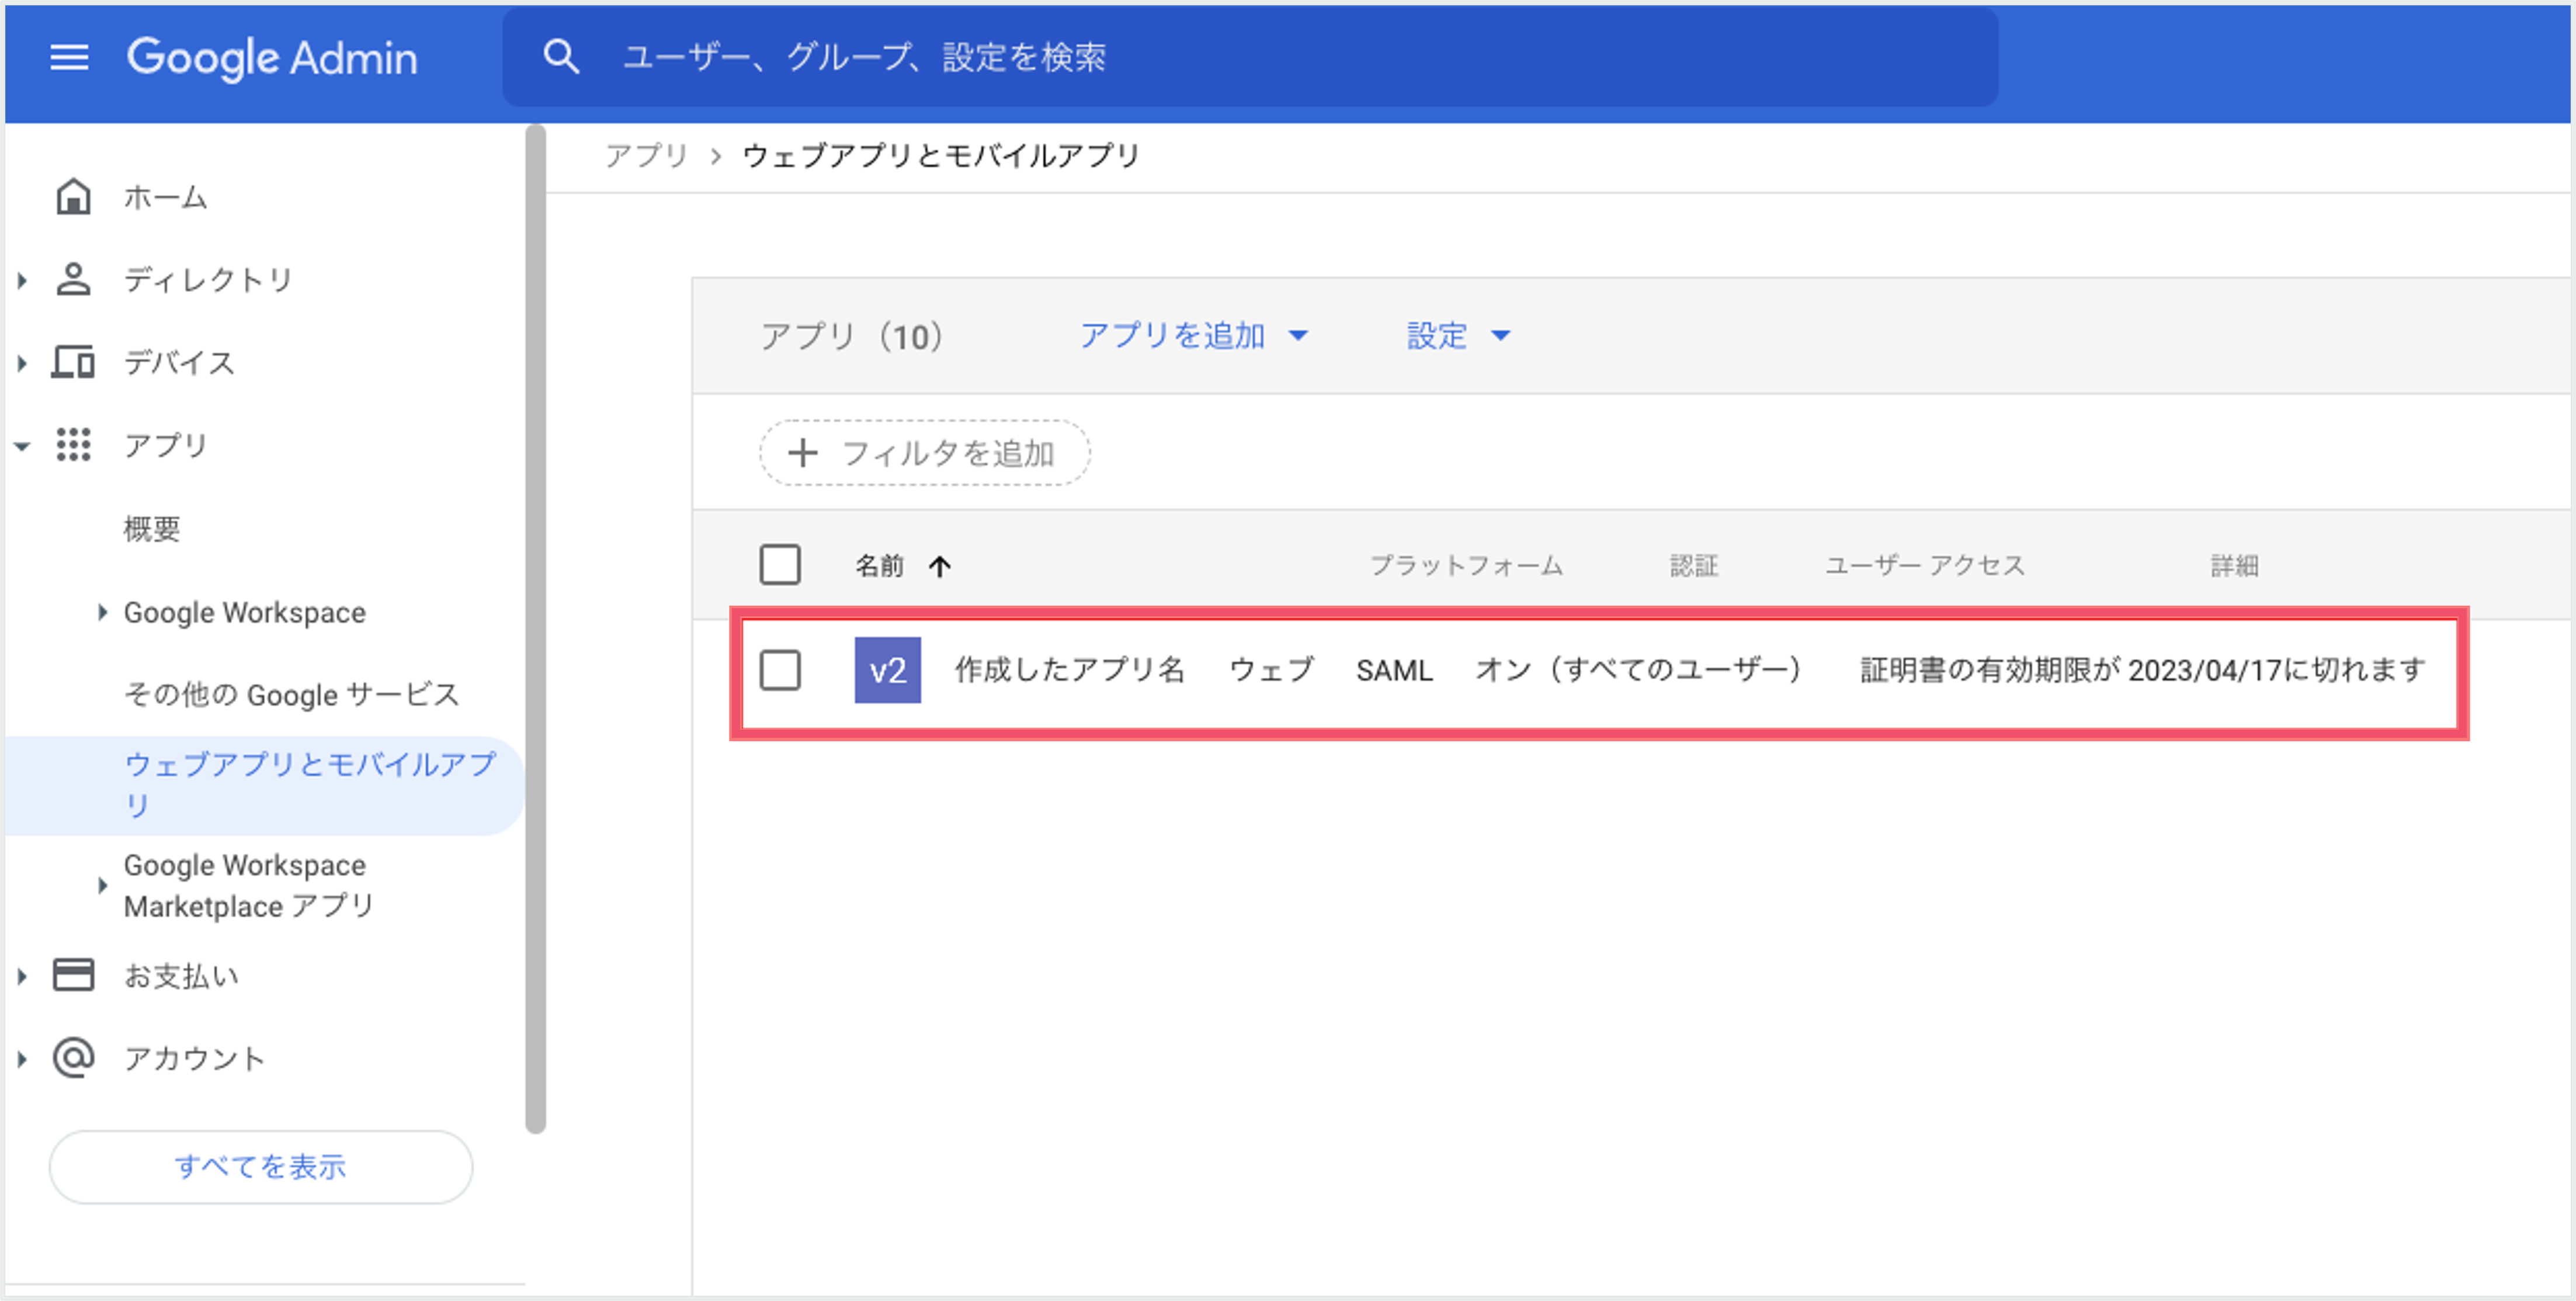Viewport: 2576px width, 1301px height.
Task: Click the search magnifier icon
Action: 561,57
